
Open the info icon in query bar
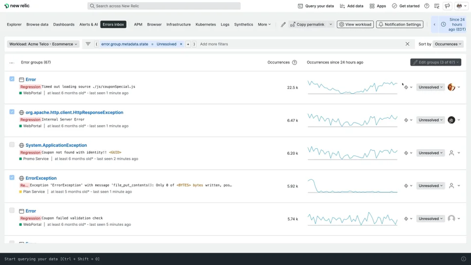pyautogui.click(x=463, y=259)
